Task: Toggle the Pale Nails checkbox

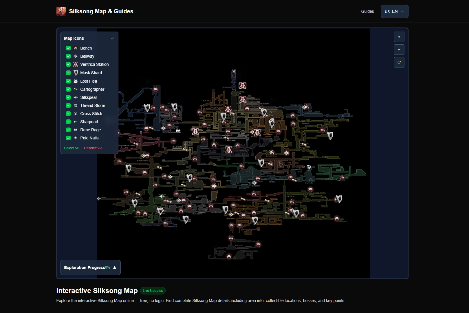Action: [68, 138]
